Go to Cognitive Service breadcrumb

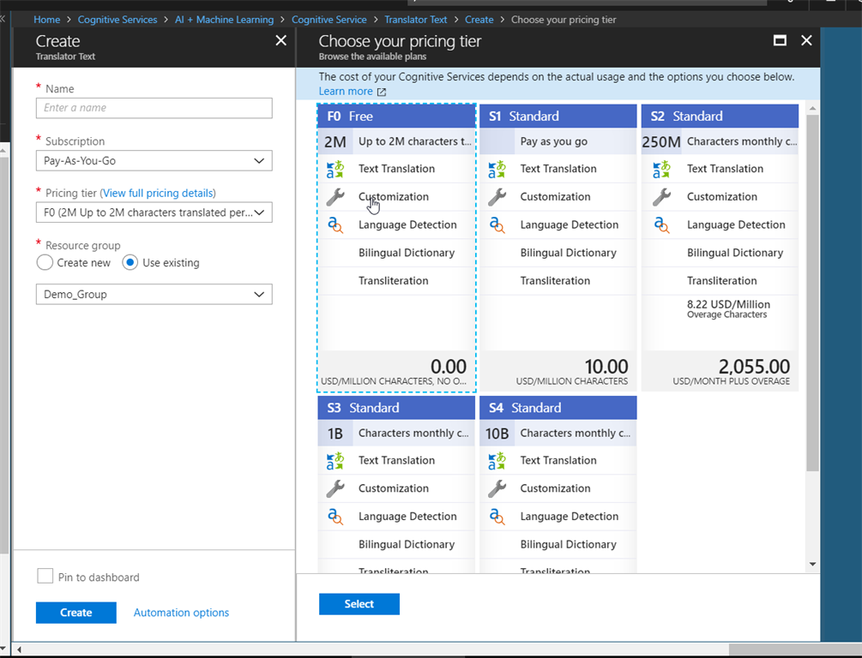[329, 20]
